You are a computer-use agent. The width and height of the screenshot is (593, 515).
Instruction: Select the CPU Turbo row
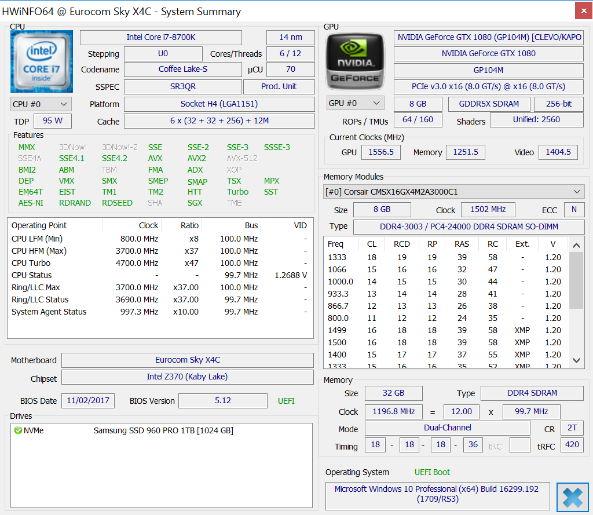point(160,263)
